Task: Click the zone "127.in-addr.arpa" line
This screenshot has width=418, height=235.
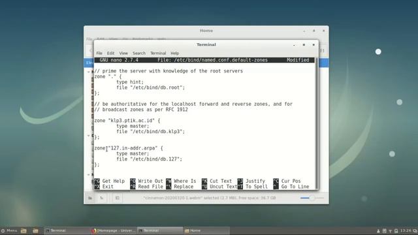Action: (129, 148)
